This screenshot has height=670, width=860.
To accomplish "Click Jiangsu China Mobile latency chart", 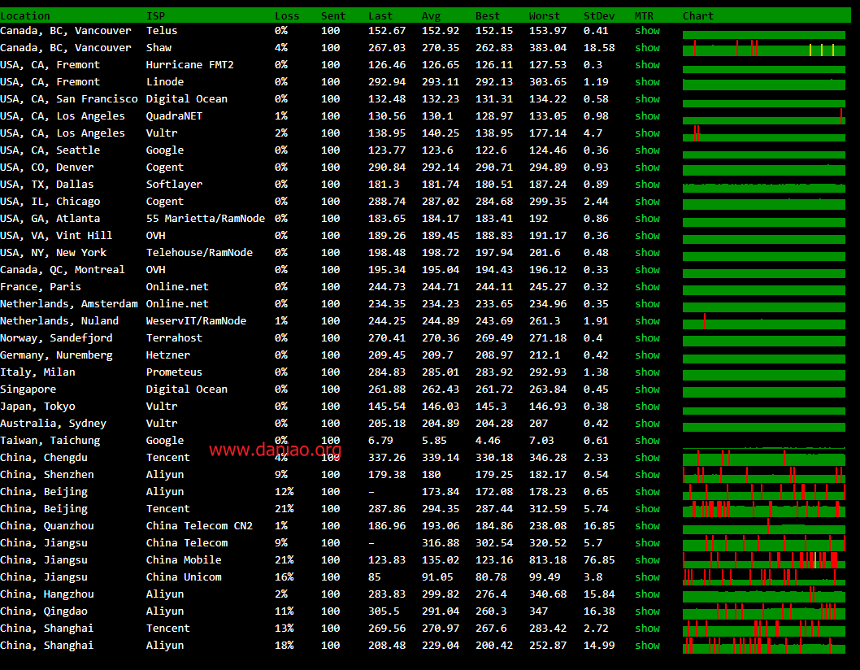I will pos(764,559).
